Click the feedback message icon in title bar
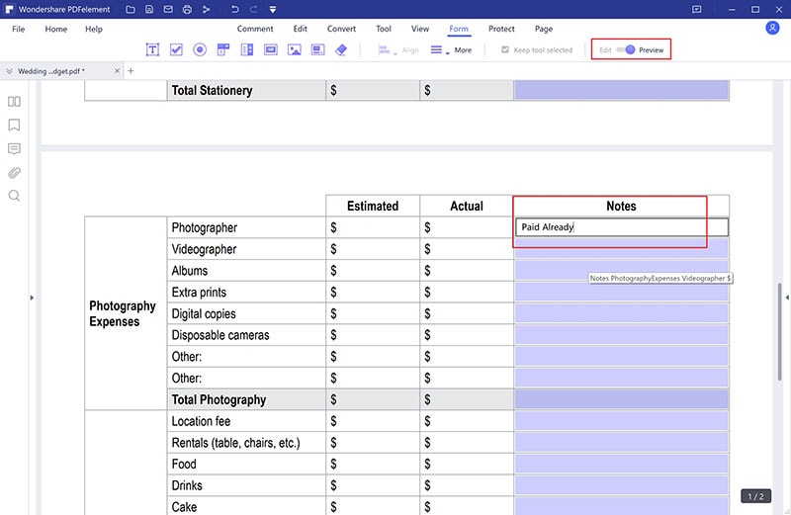 pos(697,9)
